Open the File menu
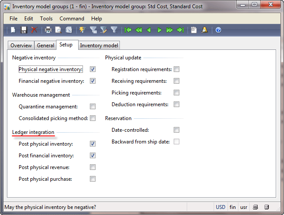Image resolution: width=284 pixels, height=215 pixels. click(x=13, y=19)
